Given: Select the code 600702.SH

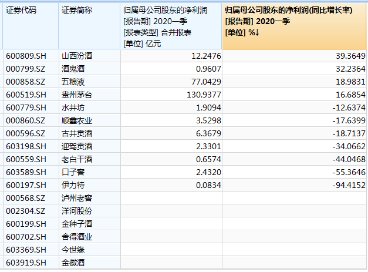Looking at the screenshot, I should [x=26, y=237].
